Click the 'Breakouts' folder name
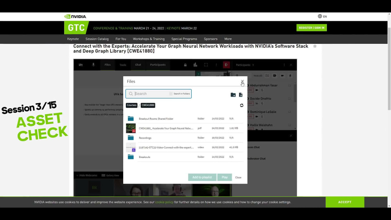The image size is (391, 220). point(144,157)
